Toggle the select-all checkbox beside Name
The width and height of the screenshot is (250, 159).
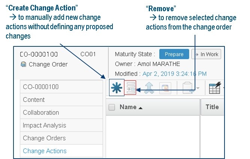point(112,107)
